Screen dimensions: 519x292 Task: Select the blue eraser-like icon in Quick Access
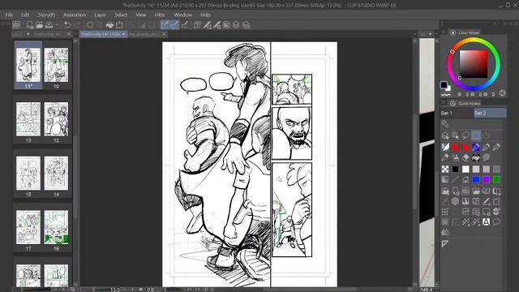(476, 147)
